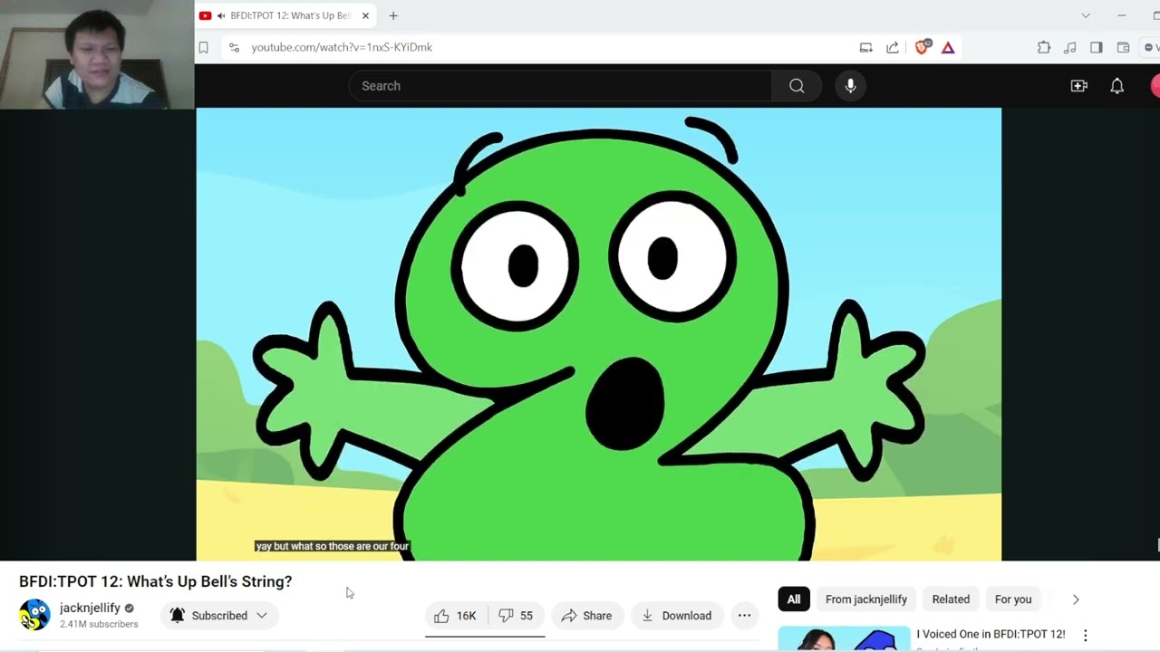The image size is (1160, 652).
Task: Open more actions three-dot menu
Action: 744,616
